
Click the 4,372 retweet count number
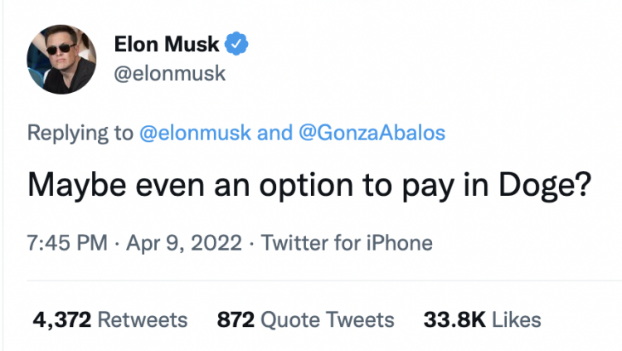(x=61, y=319)
